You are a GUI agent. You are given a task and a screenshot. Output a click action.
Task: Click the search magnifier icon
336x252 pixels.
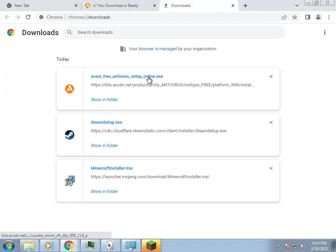point(70,32)
